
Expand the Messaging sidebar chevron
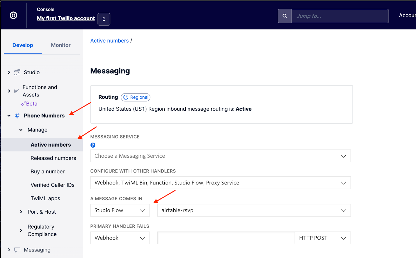(x=9, y=250)
